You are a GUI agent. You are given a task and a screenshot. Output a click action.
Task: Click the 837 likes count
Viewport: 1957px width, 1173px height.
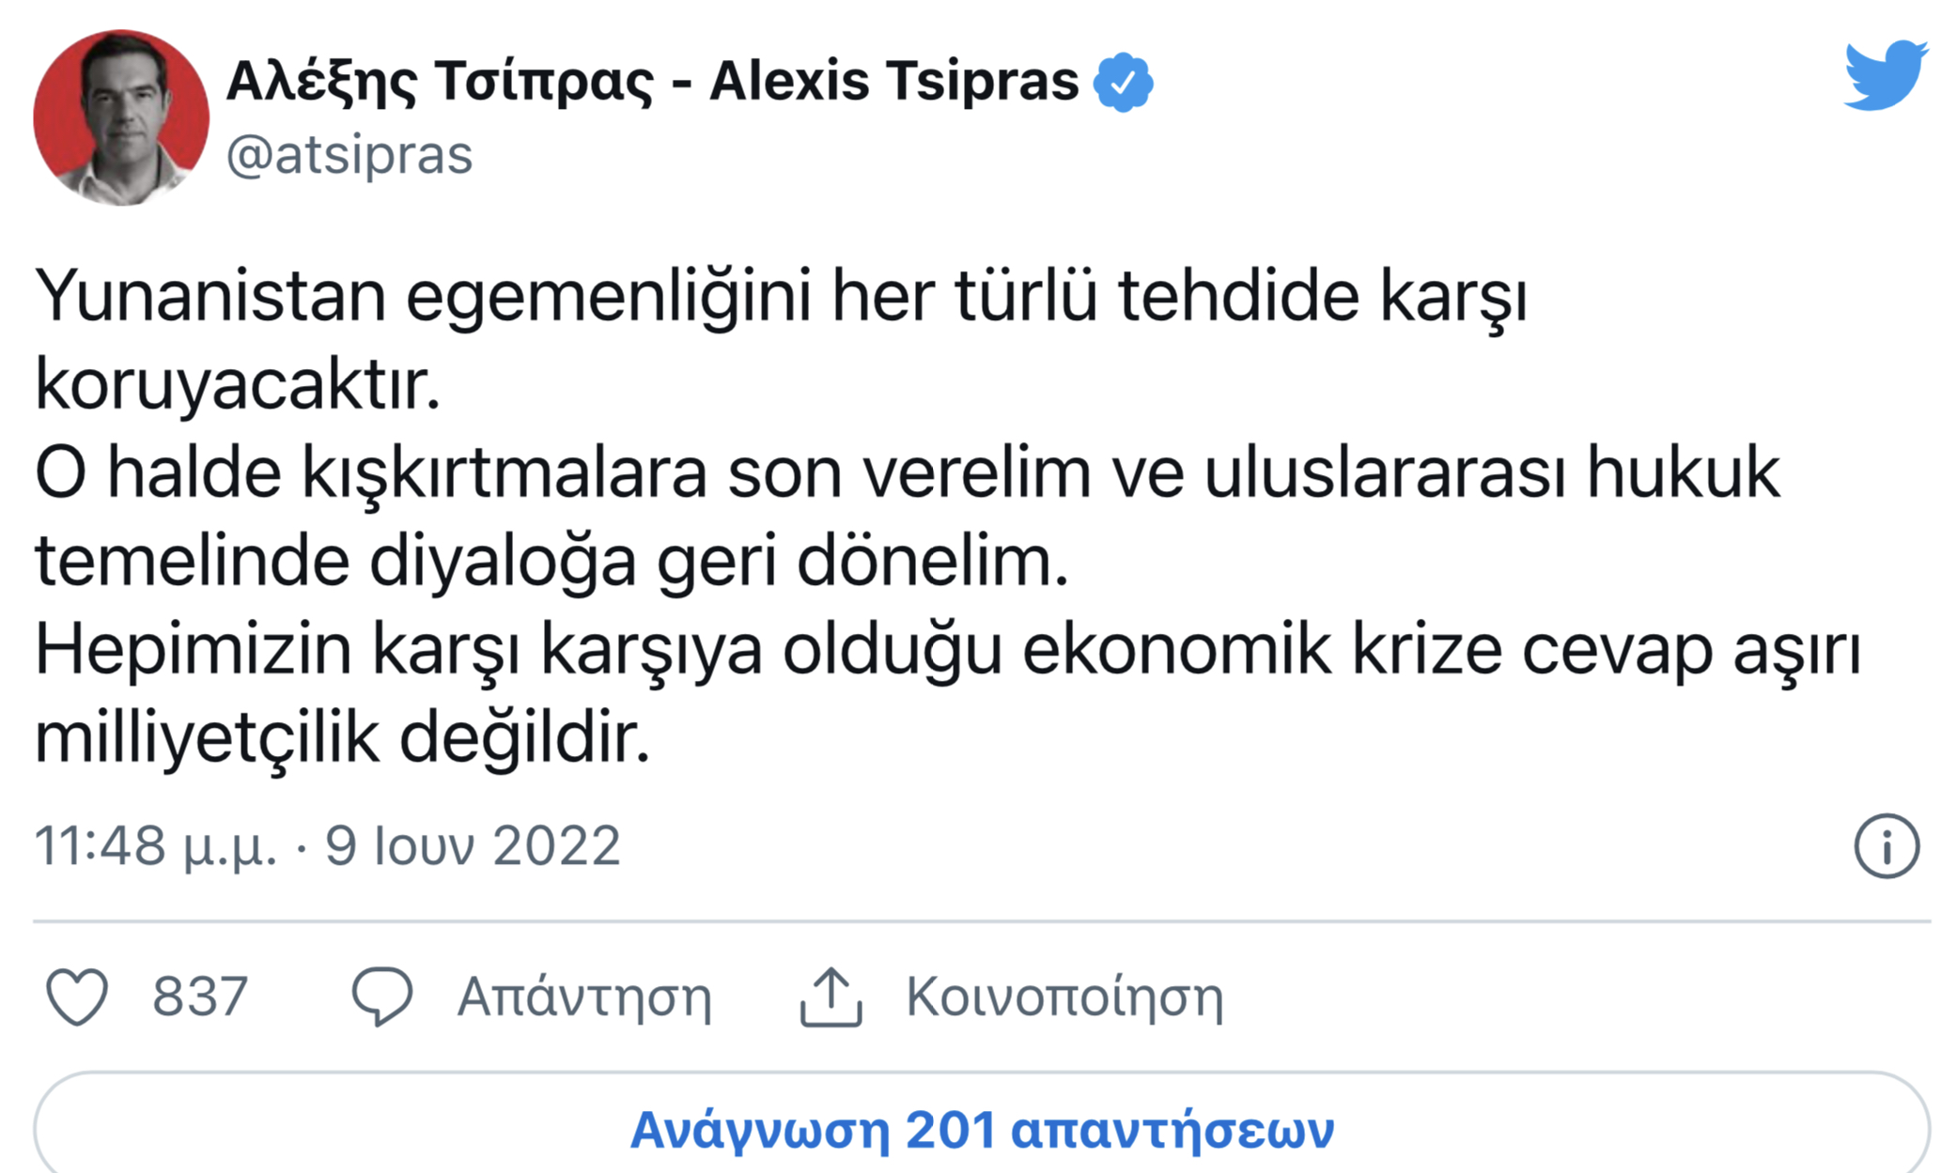pos(200,996)
